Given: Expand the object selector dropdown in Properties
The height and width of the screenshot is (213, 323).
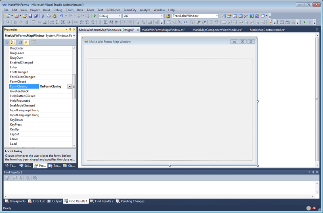Looking at the screenshot, I should [x=74, y=36].
